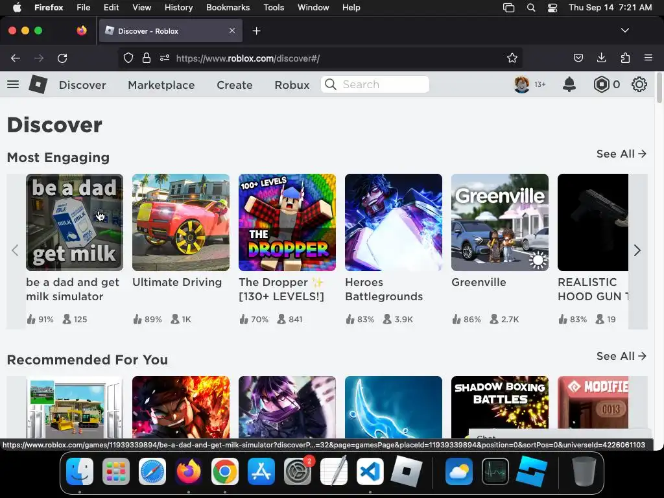
Task: Go back with Firefox back arrow
Action: pyautogui.click(x=16, y=58)
